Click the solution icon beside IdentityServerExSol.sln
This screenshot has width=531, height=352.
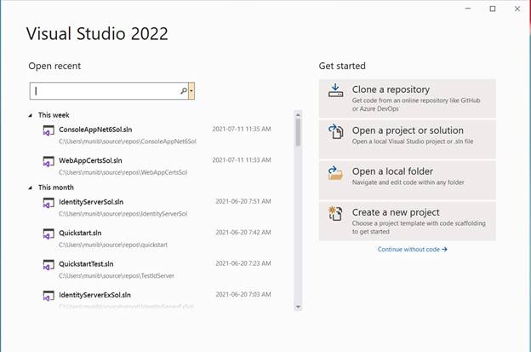(x=49, y=296)
